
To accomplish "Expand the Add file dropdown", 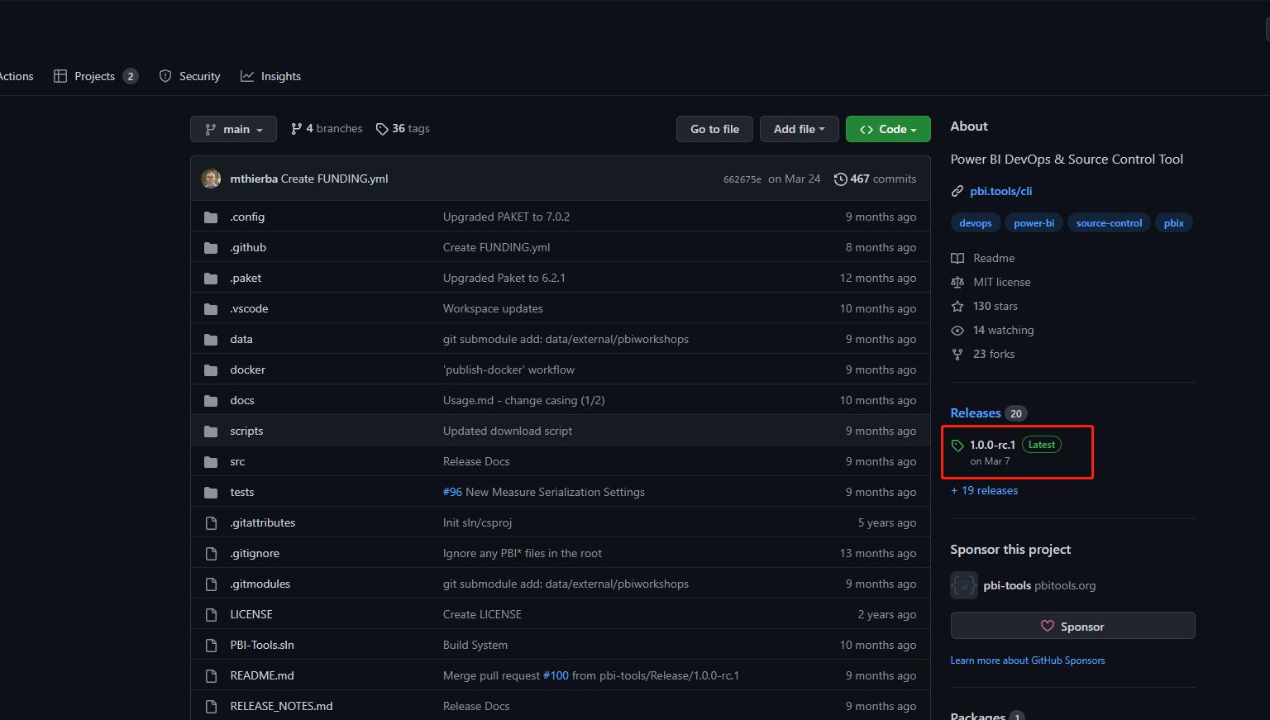I will click(x=798, y=129).
